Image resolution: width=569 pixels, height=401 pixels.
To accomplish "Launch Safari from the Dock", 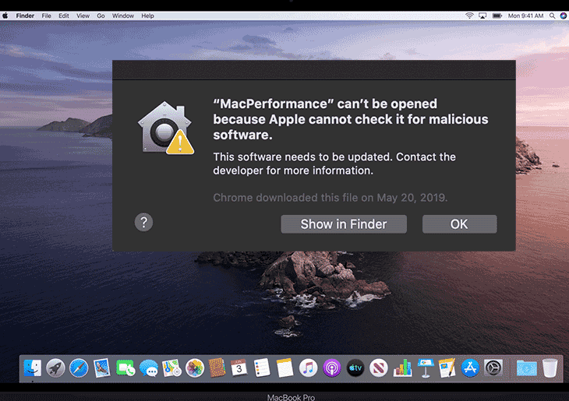I will [x=79, y=368].
